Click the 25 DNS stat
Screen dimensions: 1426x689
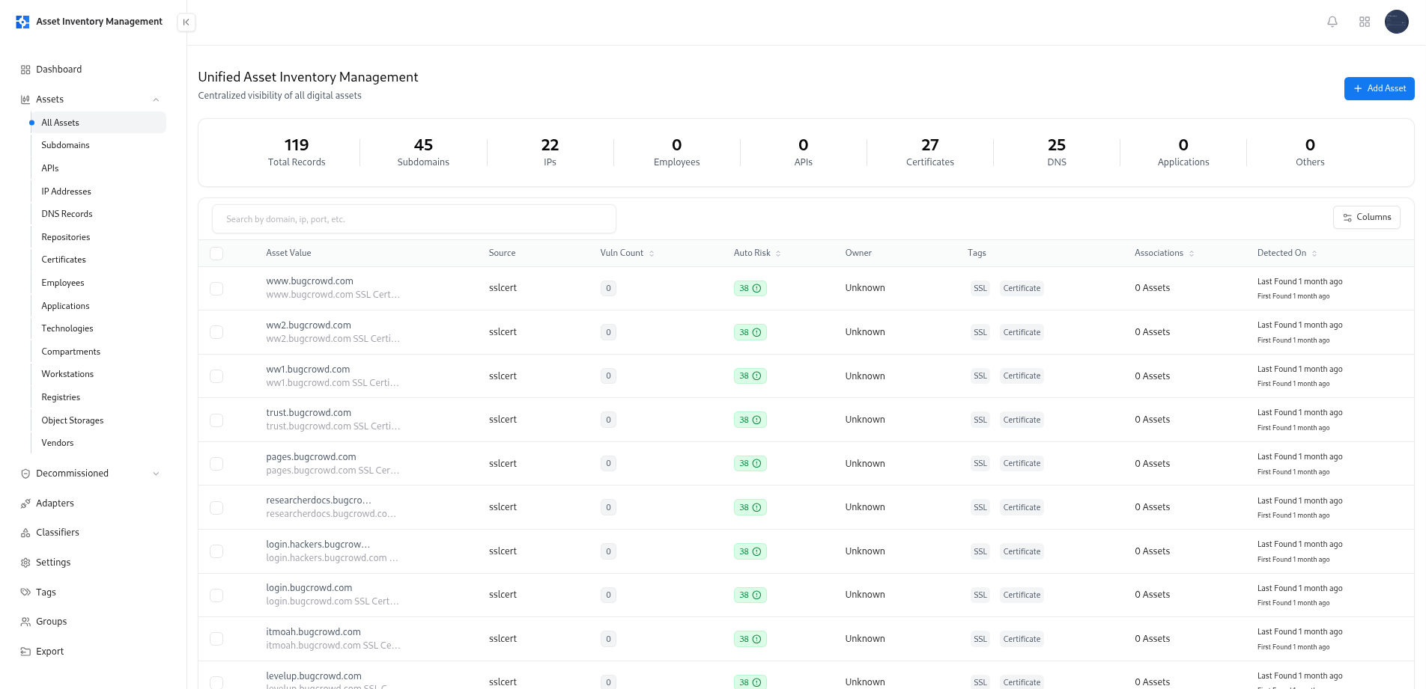(1056, 153)
